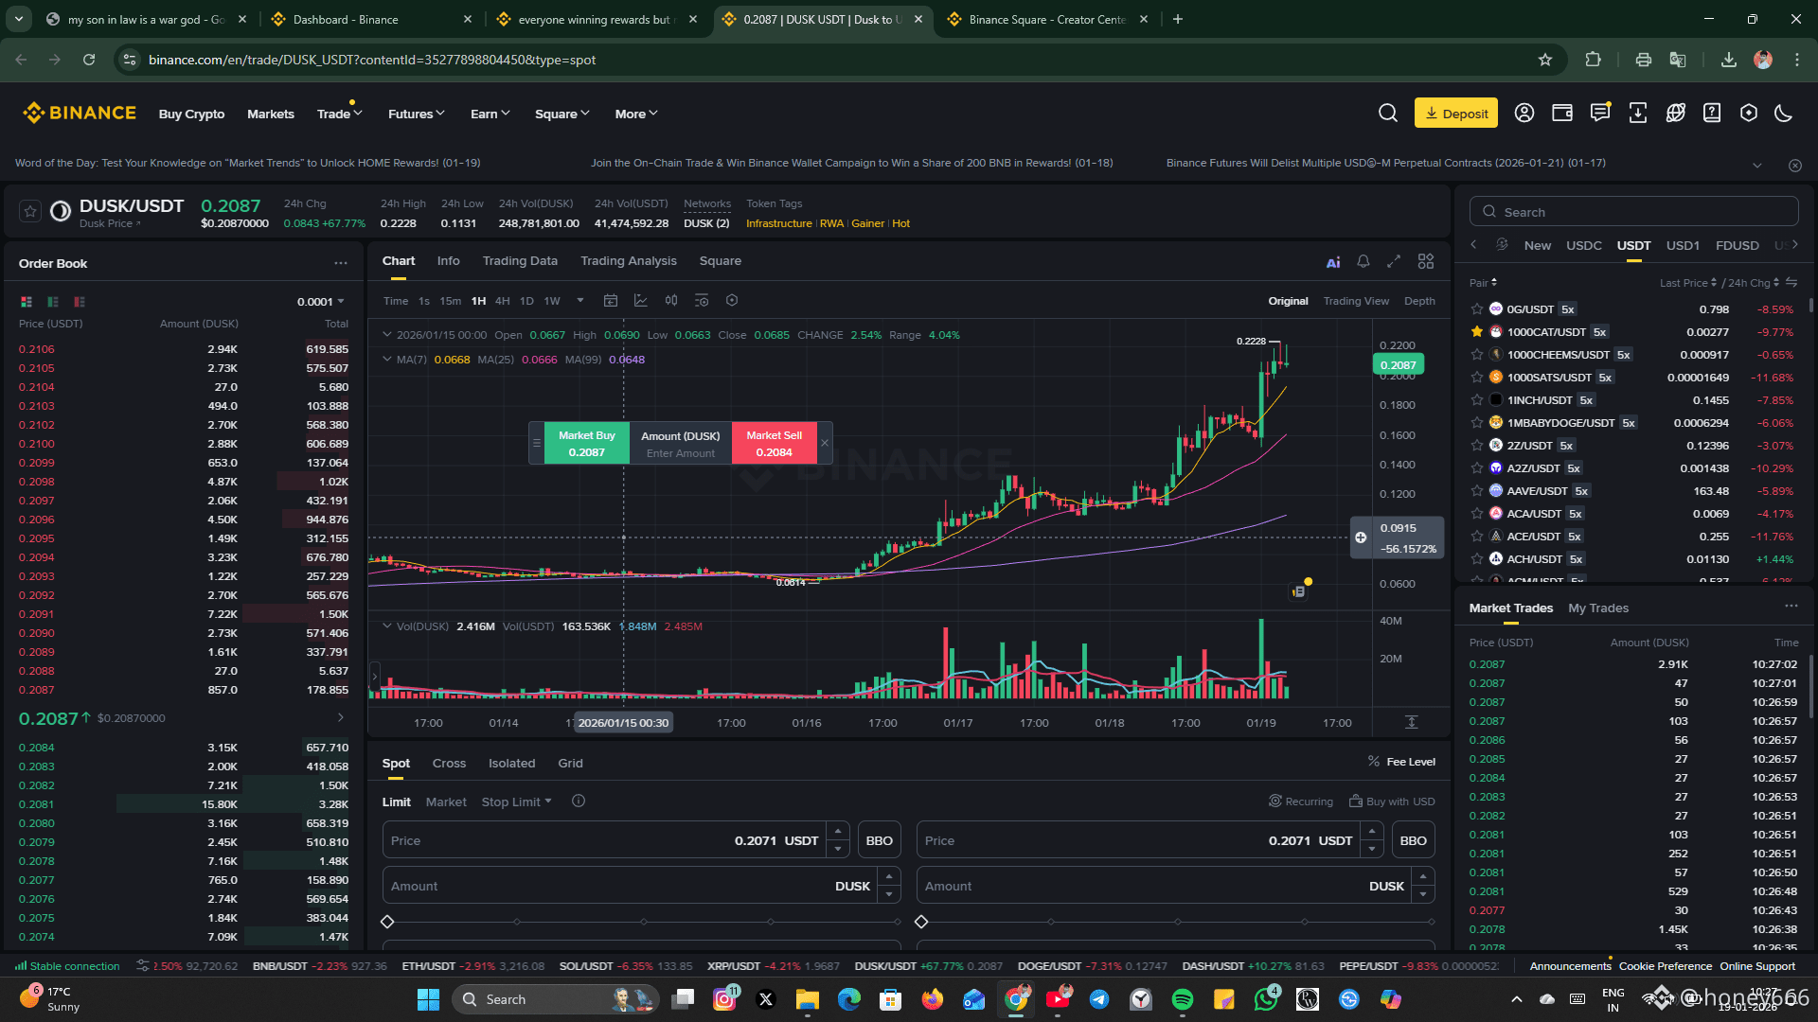
Task: Show only sell orders in order book
Action: 80,302
